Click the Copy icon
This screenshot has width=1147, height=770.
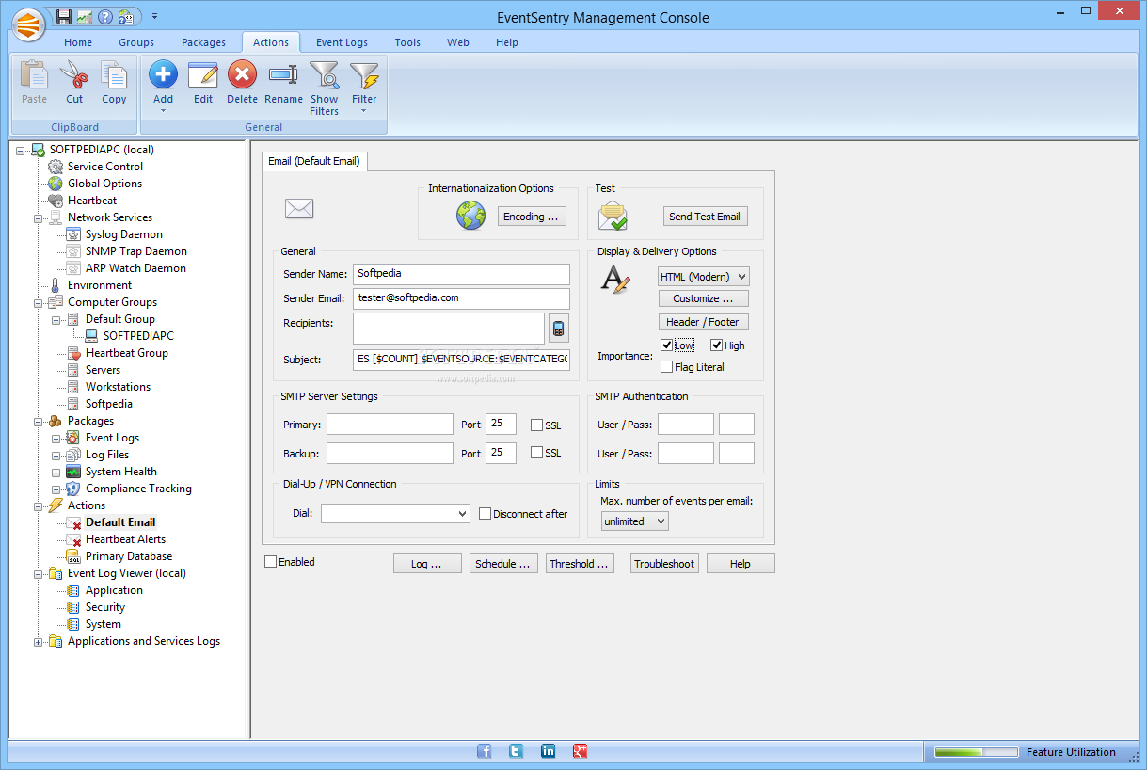(114, 74)
